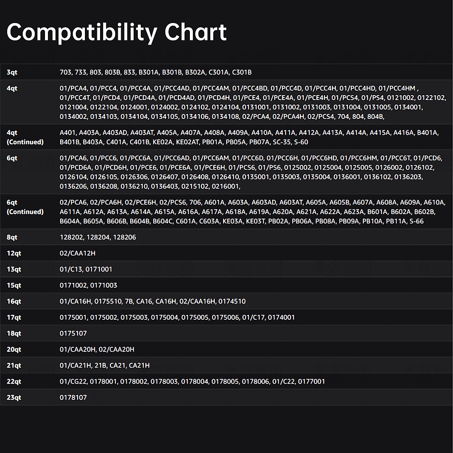This screenshot has width=453, height=453.
Task: Click model number 02/CAA12H
Action: [x=77, y=253]
